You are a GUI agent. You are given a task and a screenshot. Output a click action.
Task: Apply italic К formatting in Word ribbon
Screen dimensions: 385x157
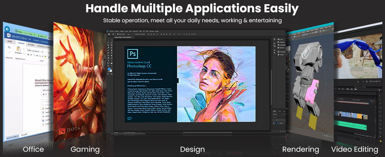pyautogui.click(x=31, y=55)
